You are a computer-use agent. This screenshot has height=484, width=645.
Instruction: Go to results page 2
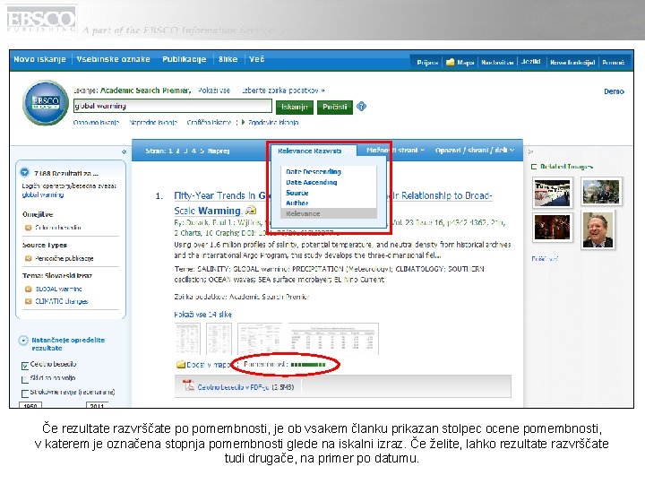177,151
